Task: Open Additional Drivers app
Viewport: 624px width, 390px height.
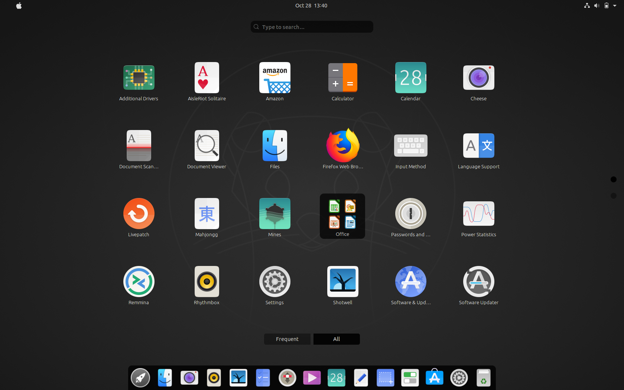Action: [139, 78]
